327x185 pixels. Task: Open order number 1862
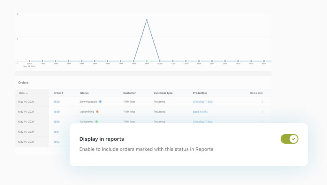57,142
